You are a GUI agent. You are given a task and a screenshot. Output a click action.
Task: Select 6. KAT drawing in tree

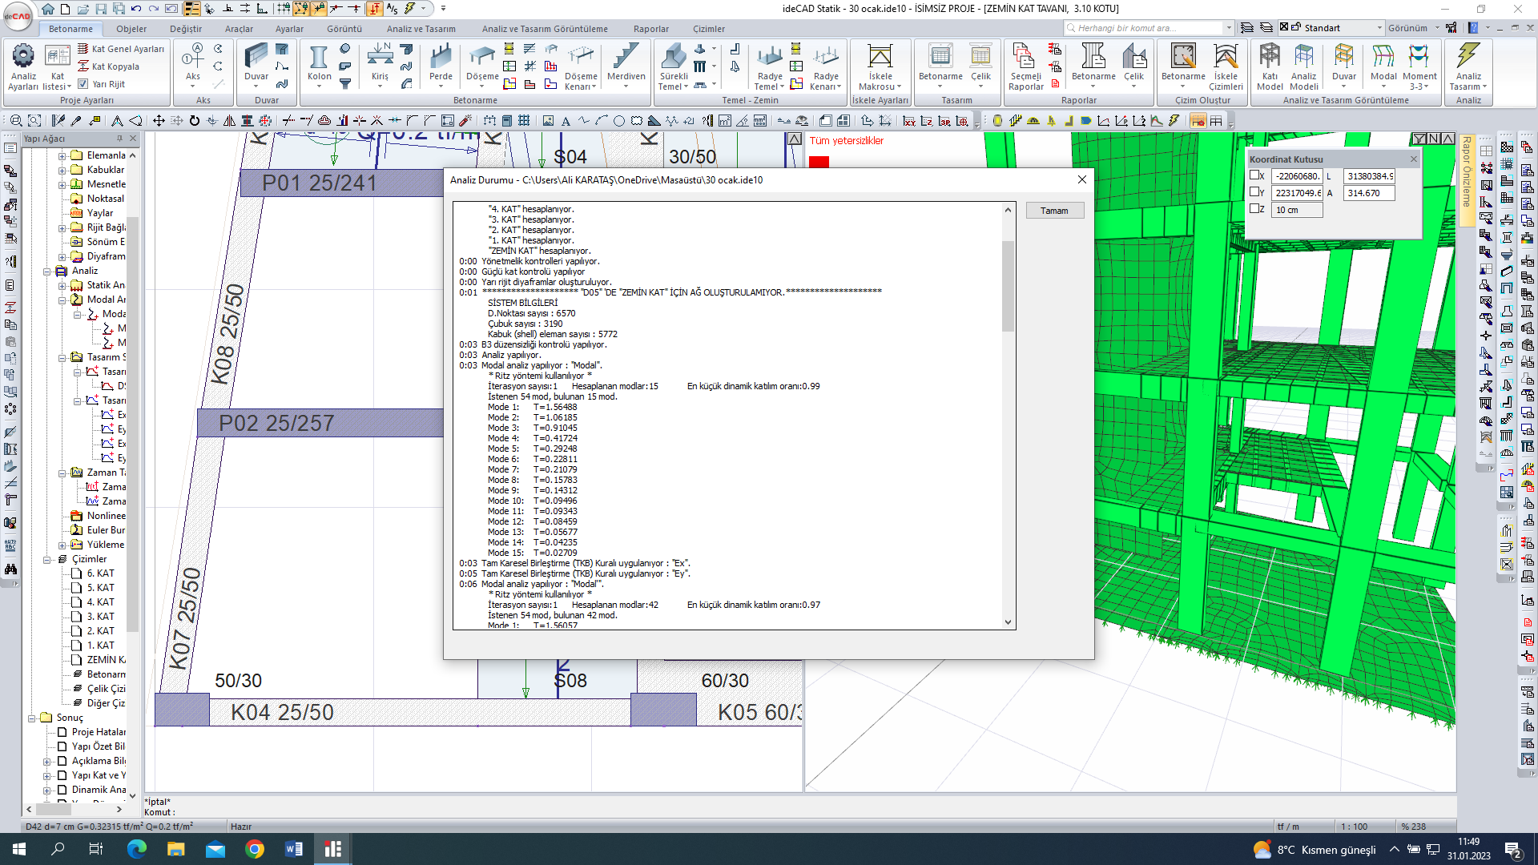(100, 573)
